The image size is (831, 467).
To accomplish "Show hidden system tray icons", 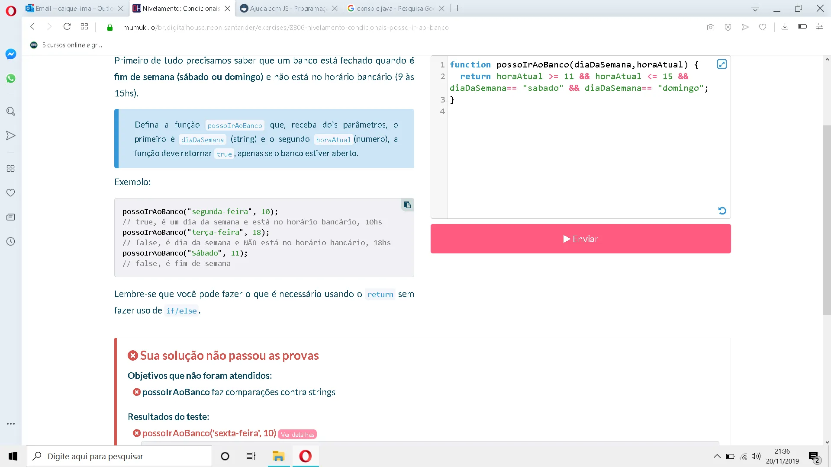I will (x=717, y=456).
